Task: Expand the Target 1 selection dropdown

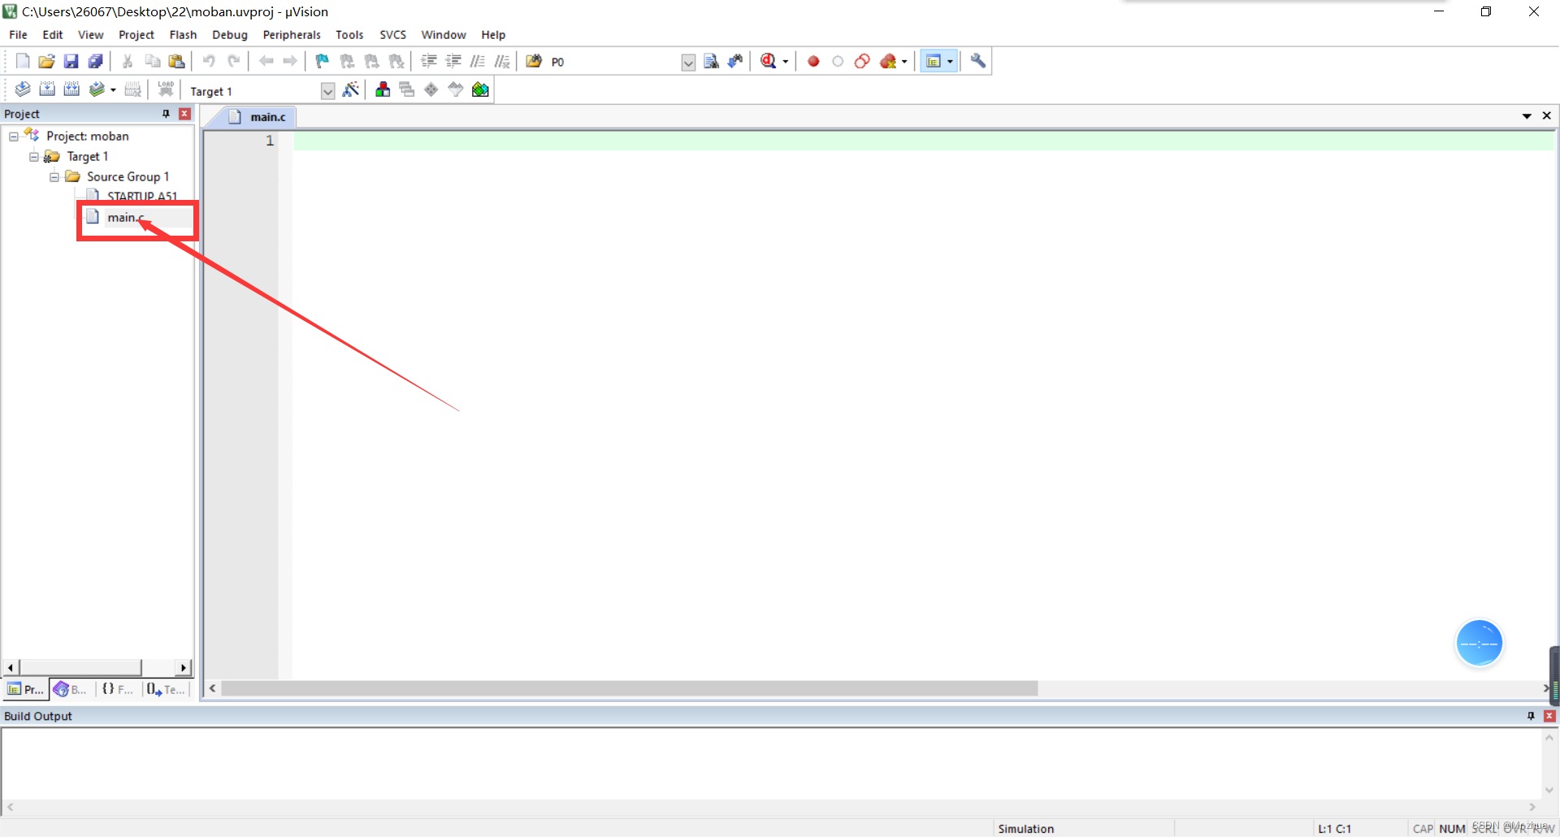Action: point(327,91)
